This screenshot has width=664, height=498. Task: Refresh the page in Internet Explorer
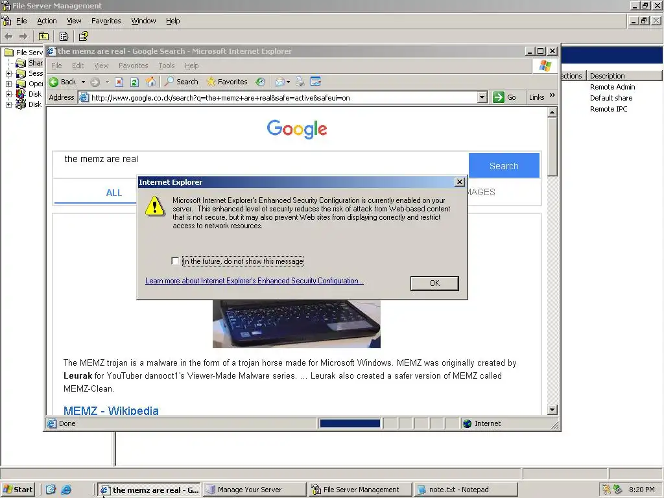(134, 82)
